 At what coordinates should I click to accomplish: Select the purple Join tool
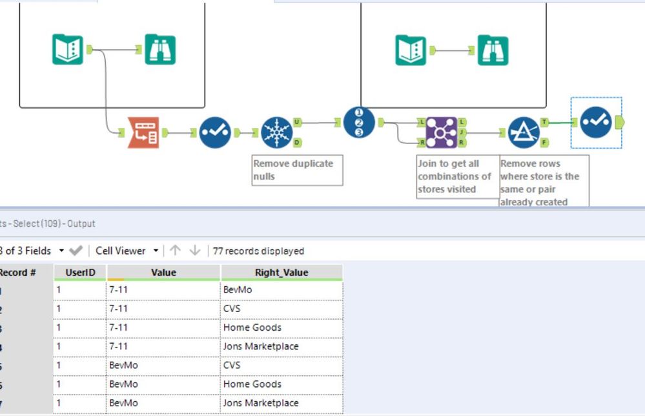coord(442,132)
